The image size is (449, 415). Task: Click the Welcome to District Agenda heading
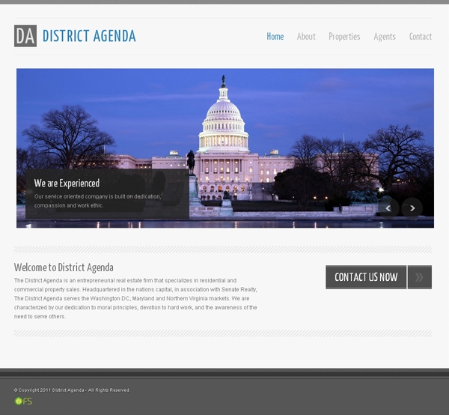tap(64, 267)
